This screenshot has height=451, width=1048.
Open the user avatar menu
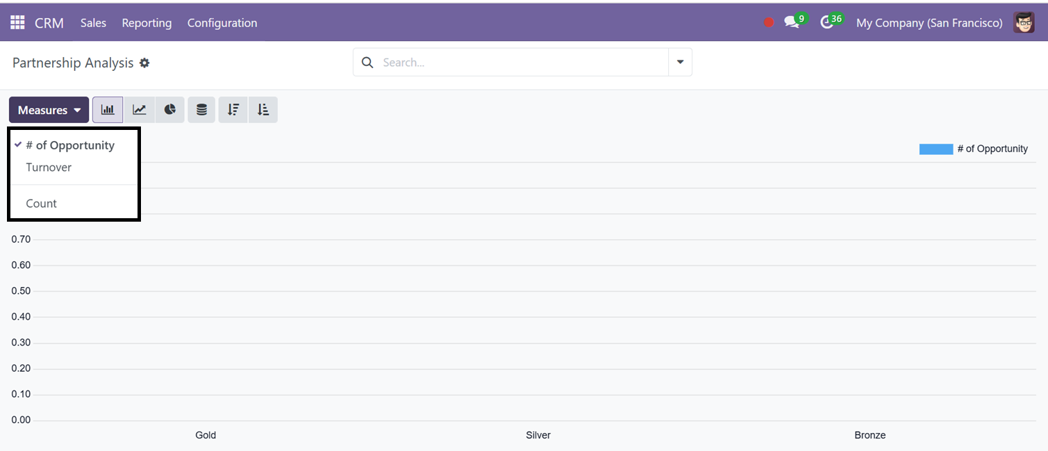(x=1024, y=22)
